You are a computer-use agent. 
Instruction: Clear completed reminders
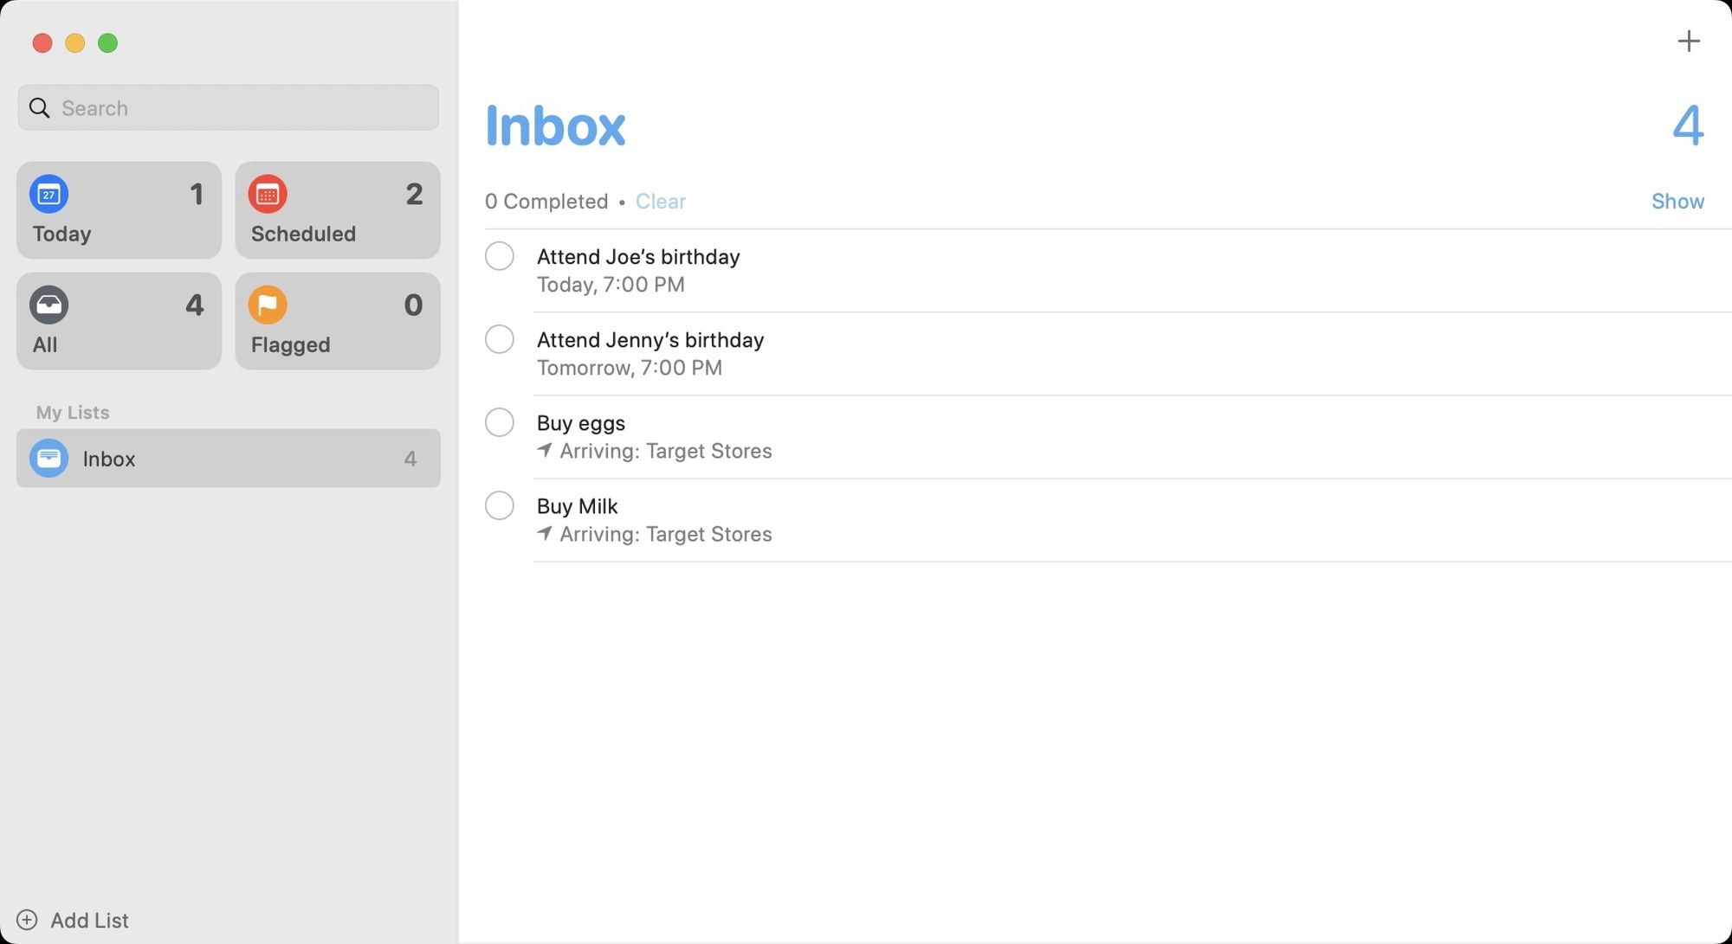(660, 201)
